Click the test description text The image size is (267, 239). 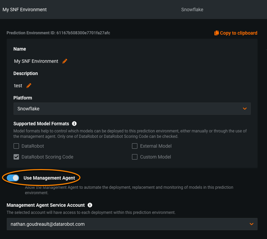tap(18, 86)
